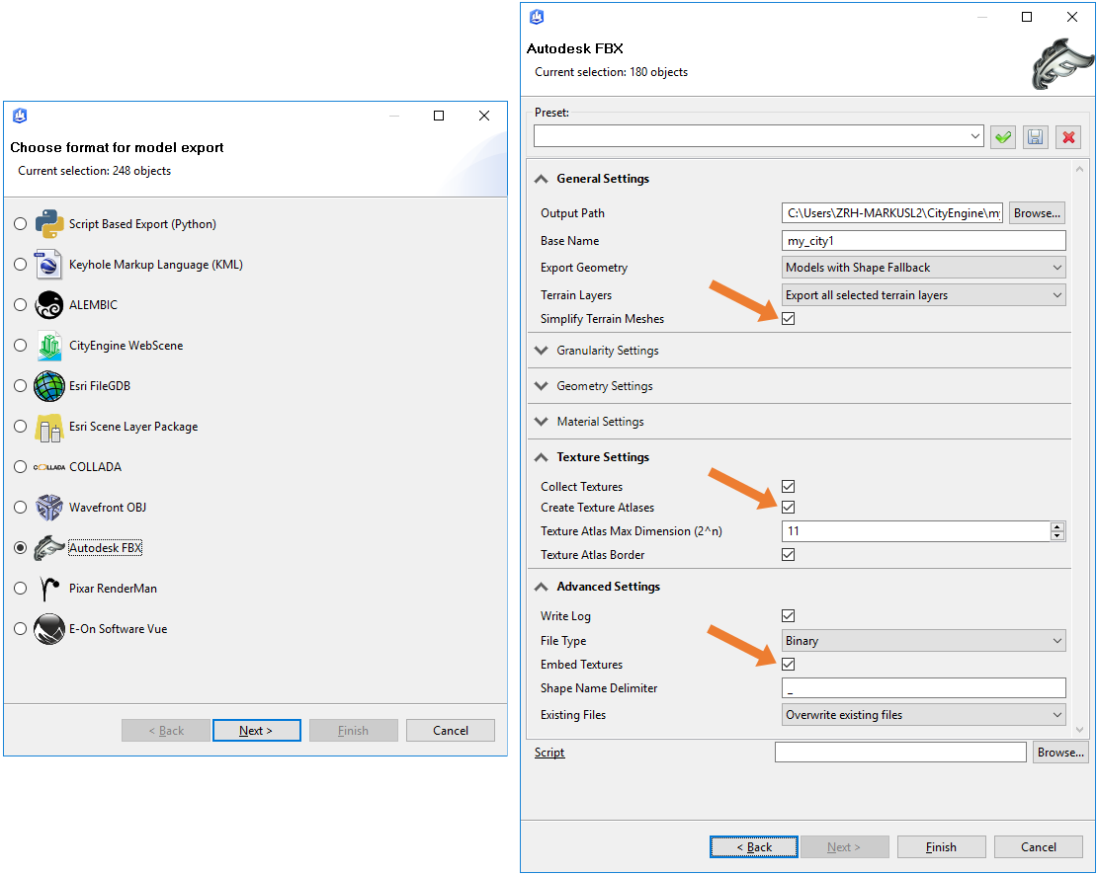Select the Pixar RenderMan radio button

click(21, 589)
